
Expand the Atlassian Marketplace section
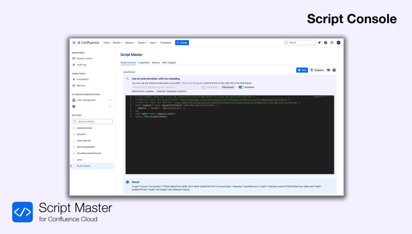coord(74,153)
